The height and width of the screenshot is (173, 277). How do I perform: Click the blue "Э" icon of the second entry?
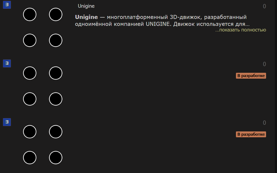pyautogui.click(x=7, y=63)
